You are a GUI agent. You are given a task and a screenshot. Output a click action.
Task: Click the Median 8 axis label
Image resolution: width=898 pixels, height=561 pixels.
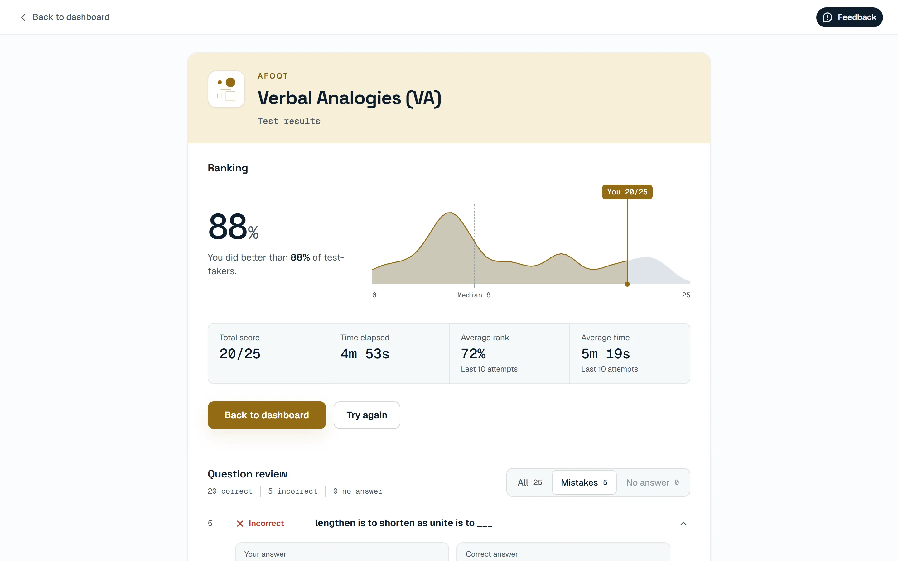coord(474,295)
